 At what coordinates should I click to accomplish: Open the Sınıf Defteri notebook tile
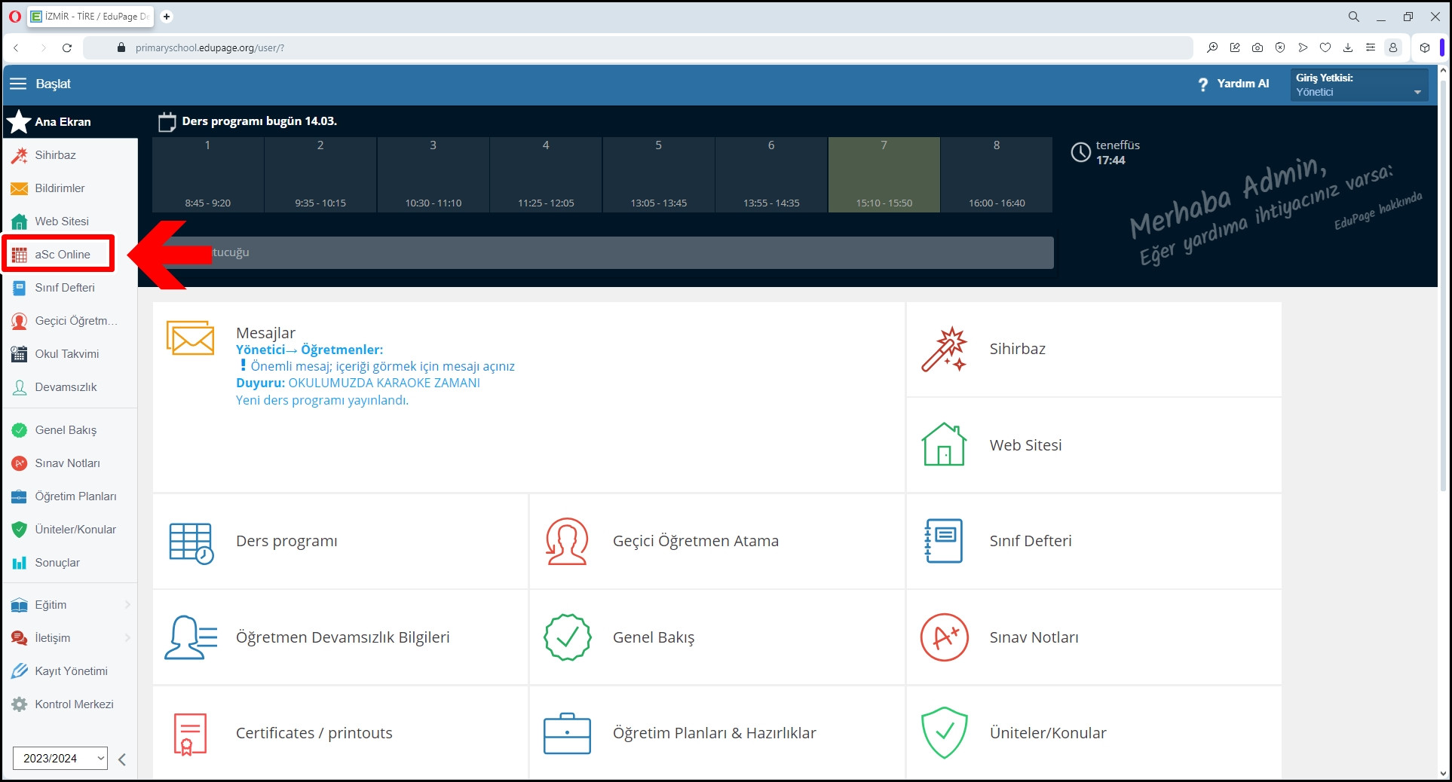[x=1094, y=542]
